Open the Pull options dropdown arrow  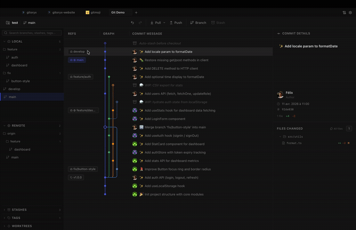pos(164,23)
